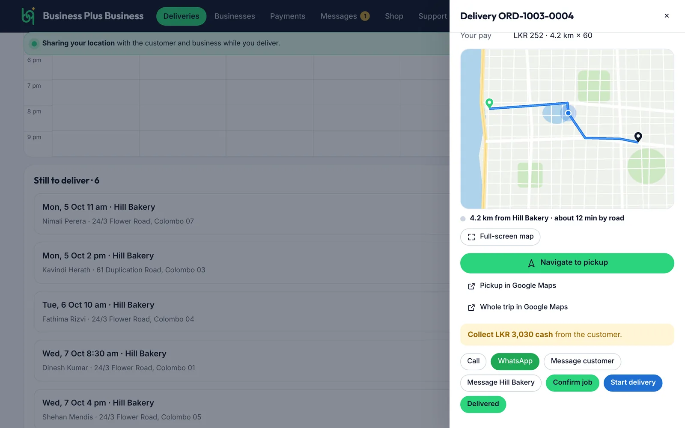
Task: Click the black destination pin on map
Action: pos(638,137)
